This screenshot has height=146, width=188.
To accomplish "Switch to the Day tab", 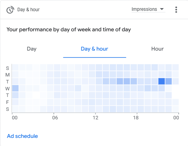I will coord(32,49).
